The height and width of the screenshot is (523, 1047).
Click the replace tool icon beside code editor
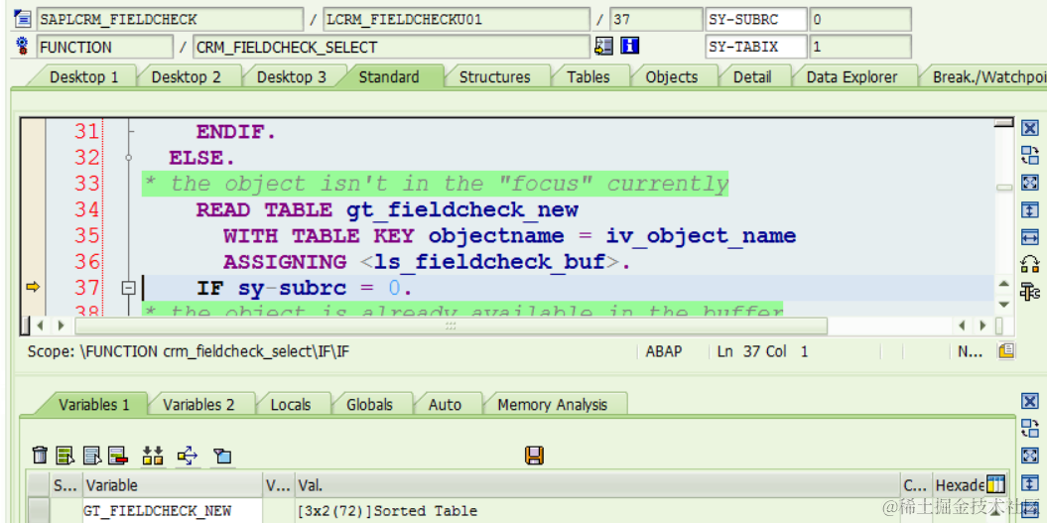pyautogui.click(x=1030, y=264)
